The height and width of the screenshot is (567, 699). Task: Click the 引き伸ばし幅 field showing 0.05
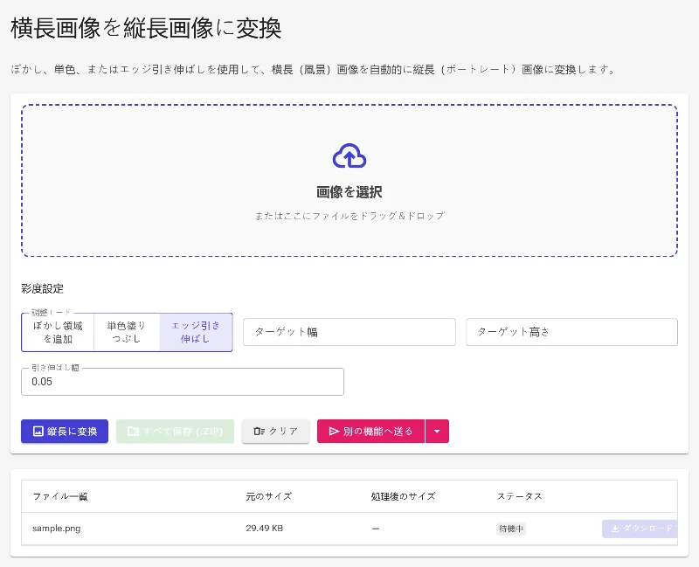click(x=183, y=382)
